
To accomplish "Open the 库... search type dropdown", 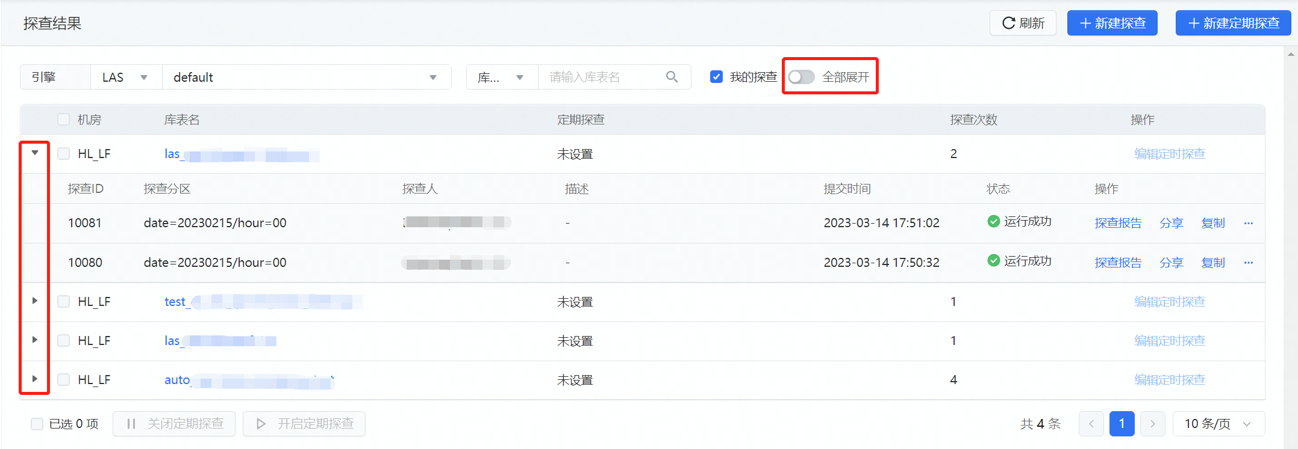I will click(x=502, y=77).
